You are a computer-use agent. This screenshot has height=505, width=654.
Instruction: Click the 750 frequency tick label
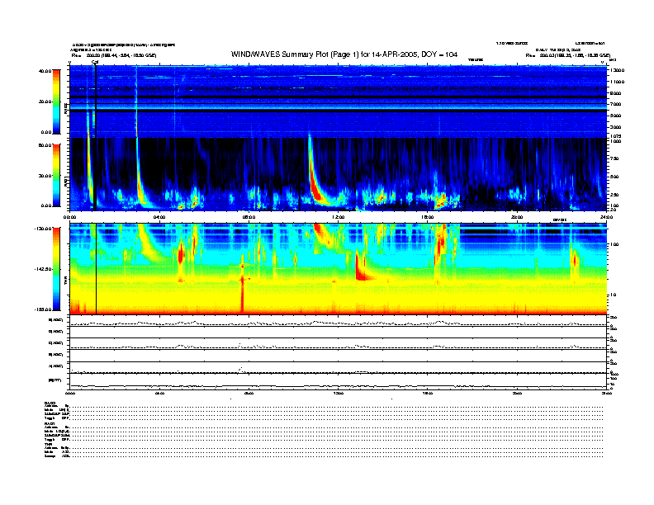pos(615,158)
